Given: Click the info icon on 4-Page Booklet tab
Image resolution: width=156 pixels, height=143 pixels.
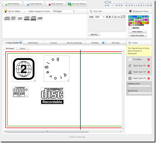Looking at the screenshot, I should tap(21, 43).
